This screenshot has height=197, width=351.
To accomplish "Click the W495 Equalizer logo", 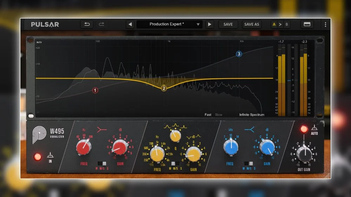I will [x=48, y=134].
